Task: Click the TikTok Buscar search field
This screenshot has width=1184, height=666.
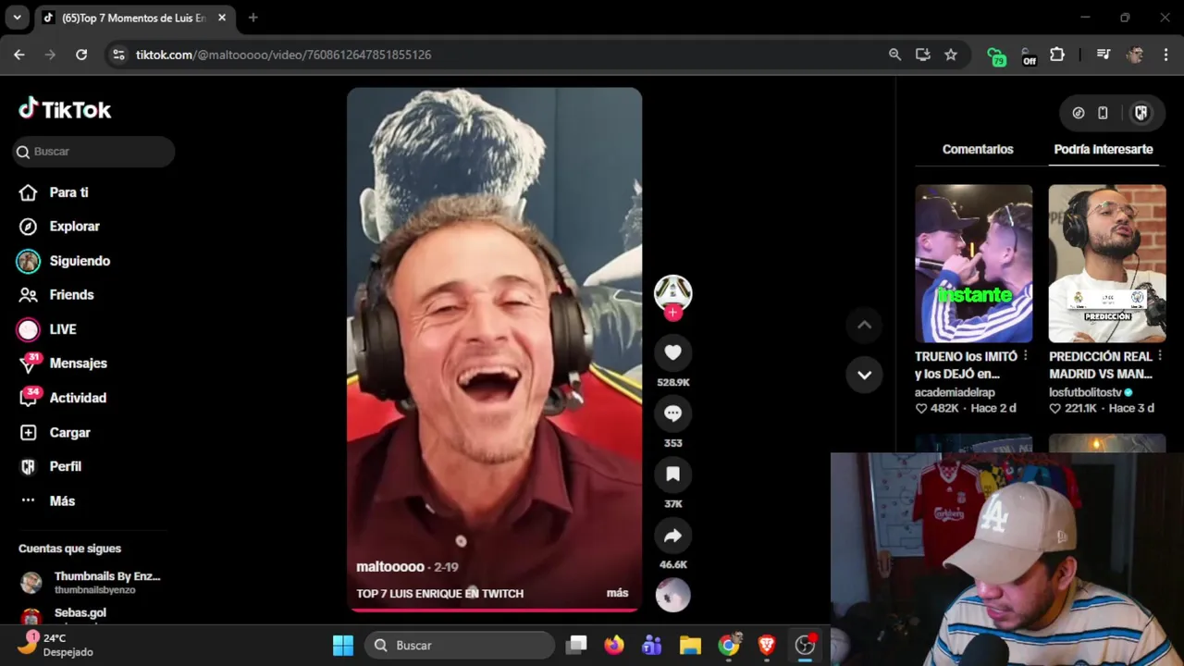Action: pyautogui.click(x=93, y=152)
